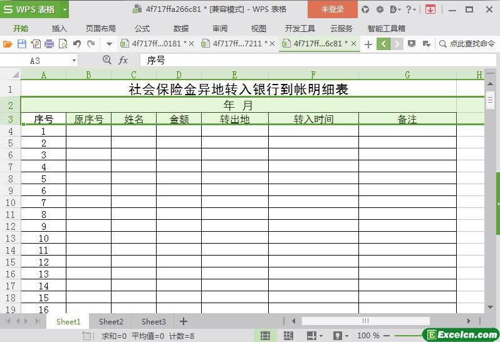Close the 4f717ff...0181 document tab
This screenshot has height=342, width=500.
click(x=191, y=44)
